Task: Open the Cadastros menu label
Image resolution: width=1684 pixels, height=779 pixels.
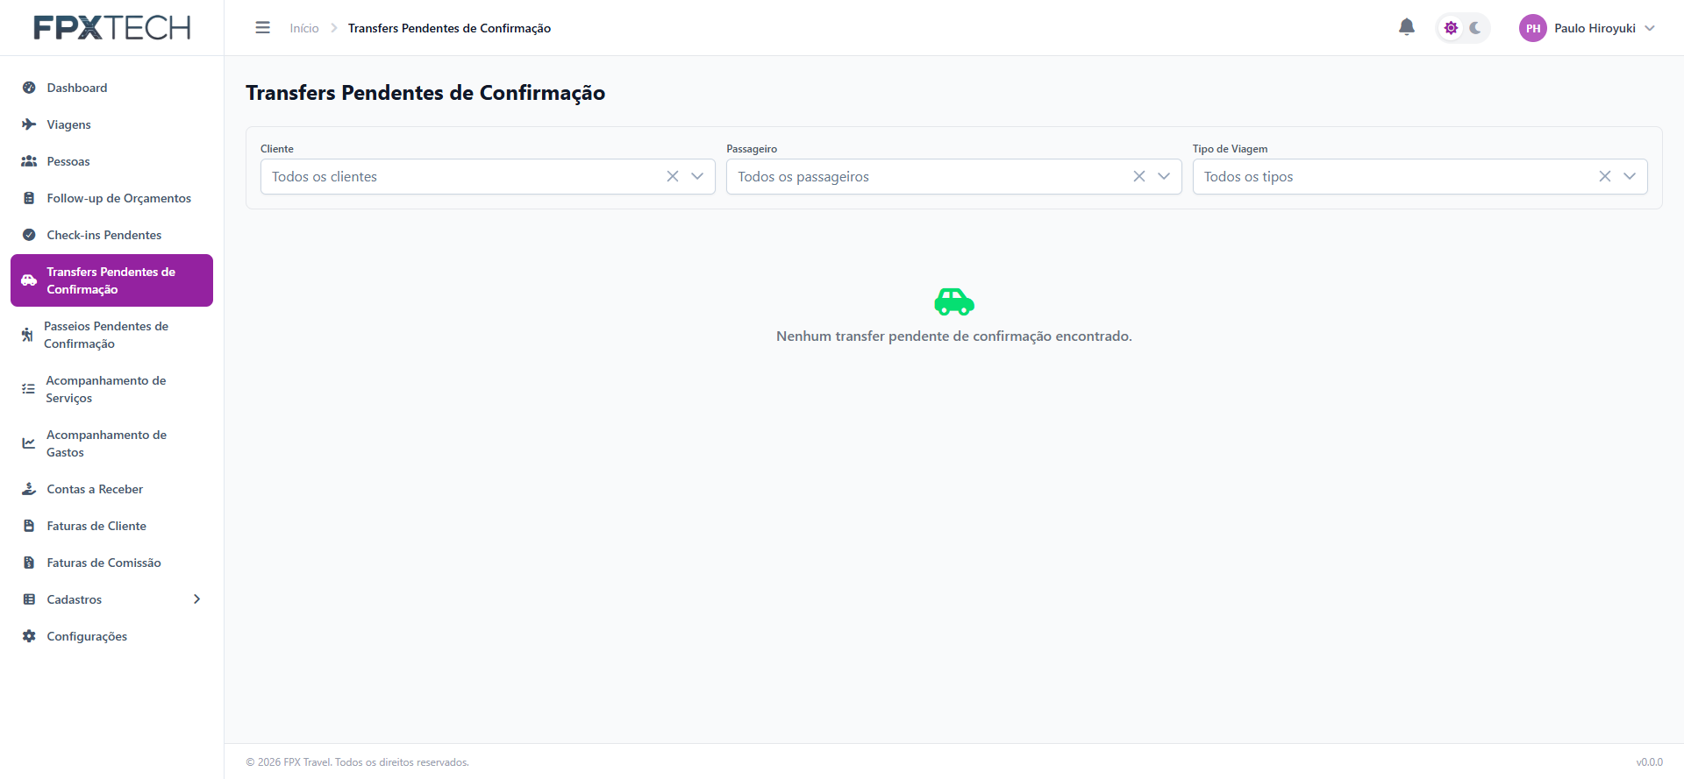Action: (x=75, y=599)
